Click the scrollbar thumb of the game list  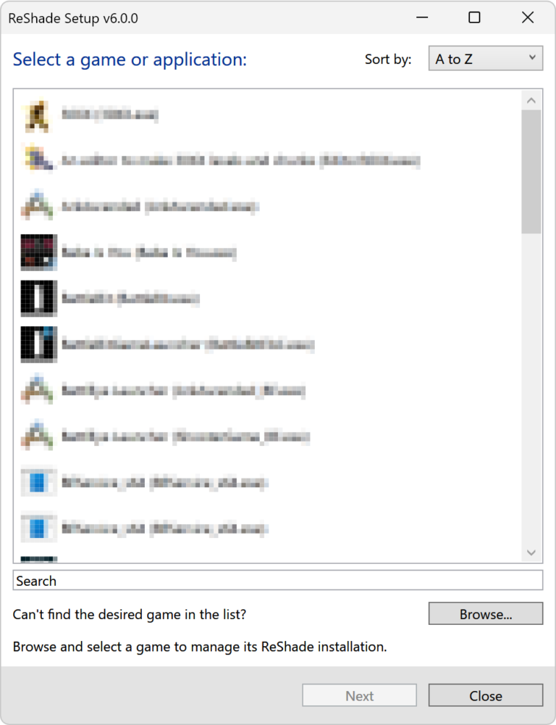[531, 172]
